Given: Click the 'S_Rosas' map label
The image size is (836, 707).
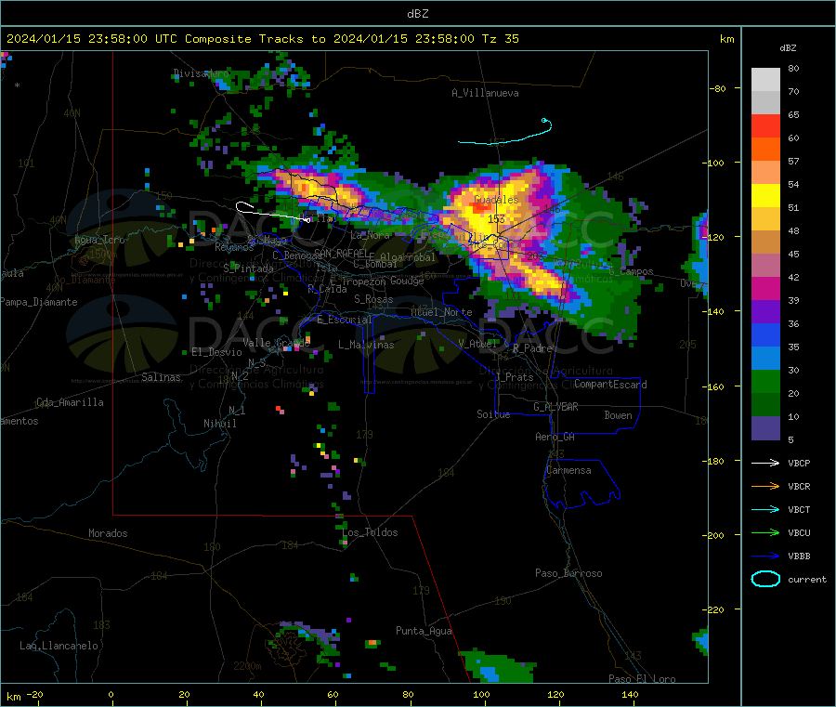Looking at the screenshot, I should 373,299.
